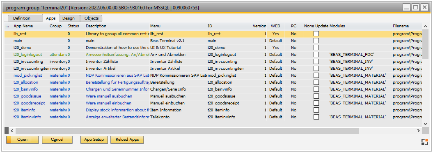Select the lib_rest app name cell
Image resolution: width=433 pixels, height=153 pixels.
pos(31,34)
